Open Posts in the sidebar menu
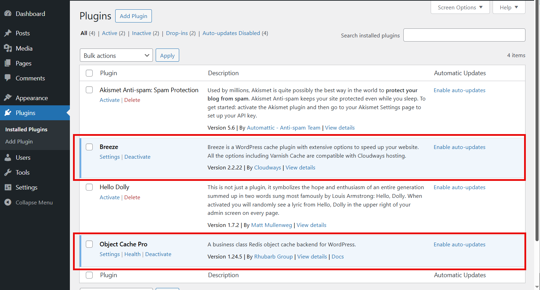The height and width of the screenshot is (290, 540). tap(23, 33)
